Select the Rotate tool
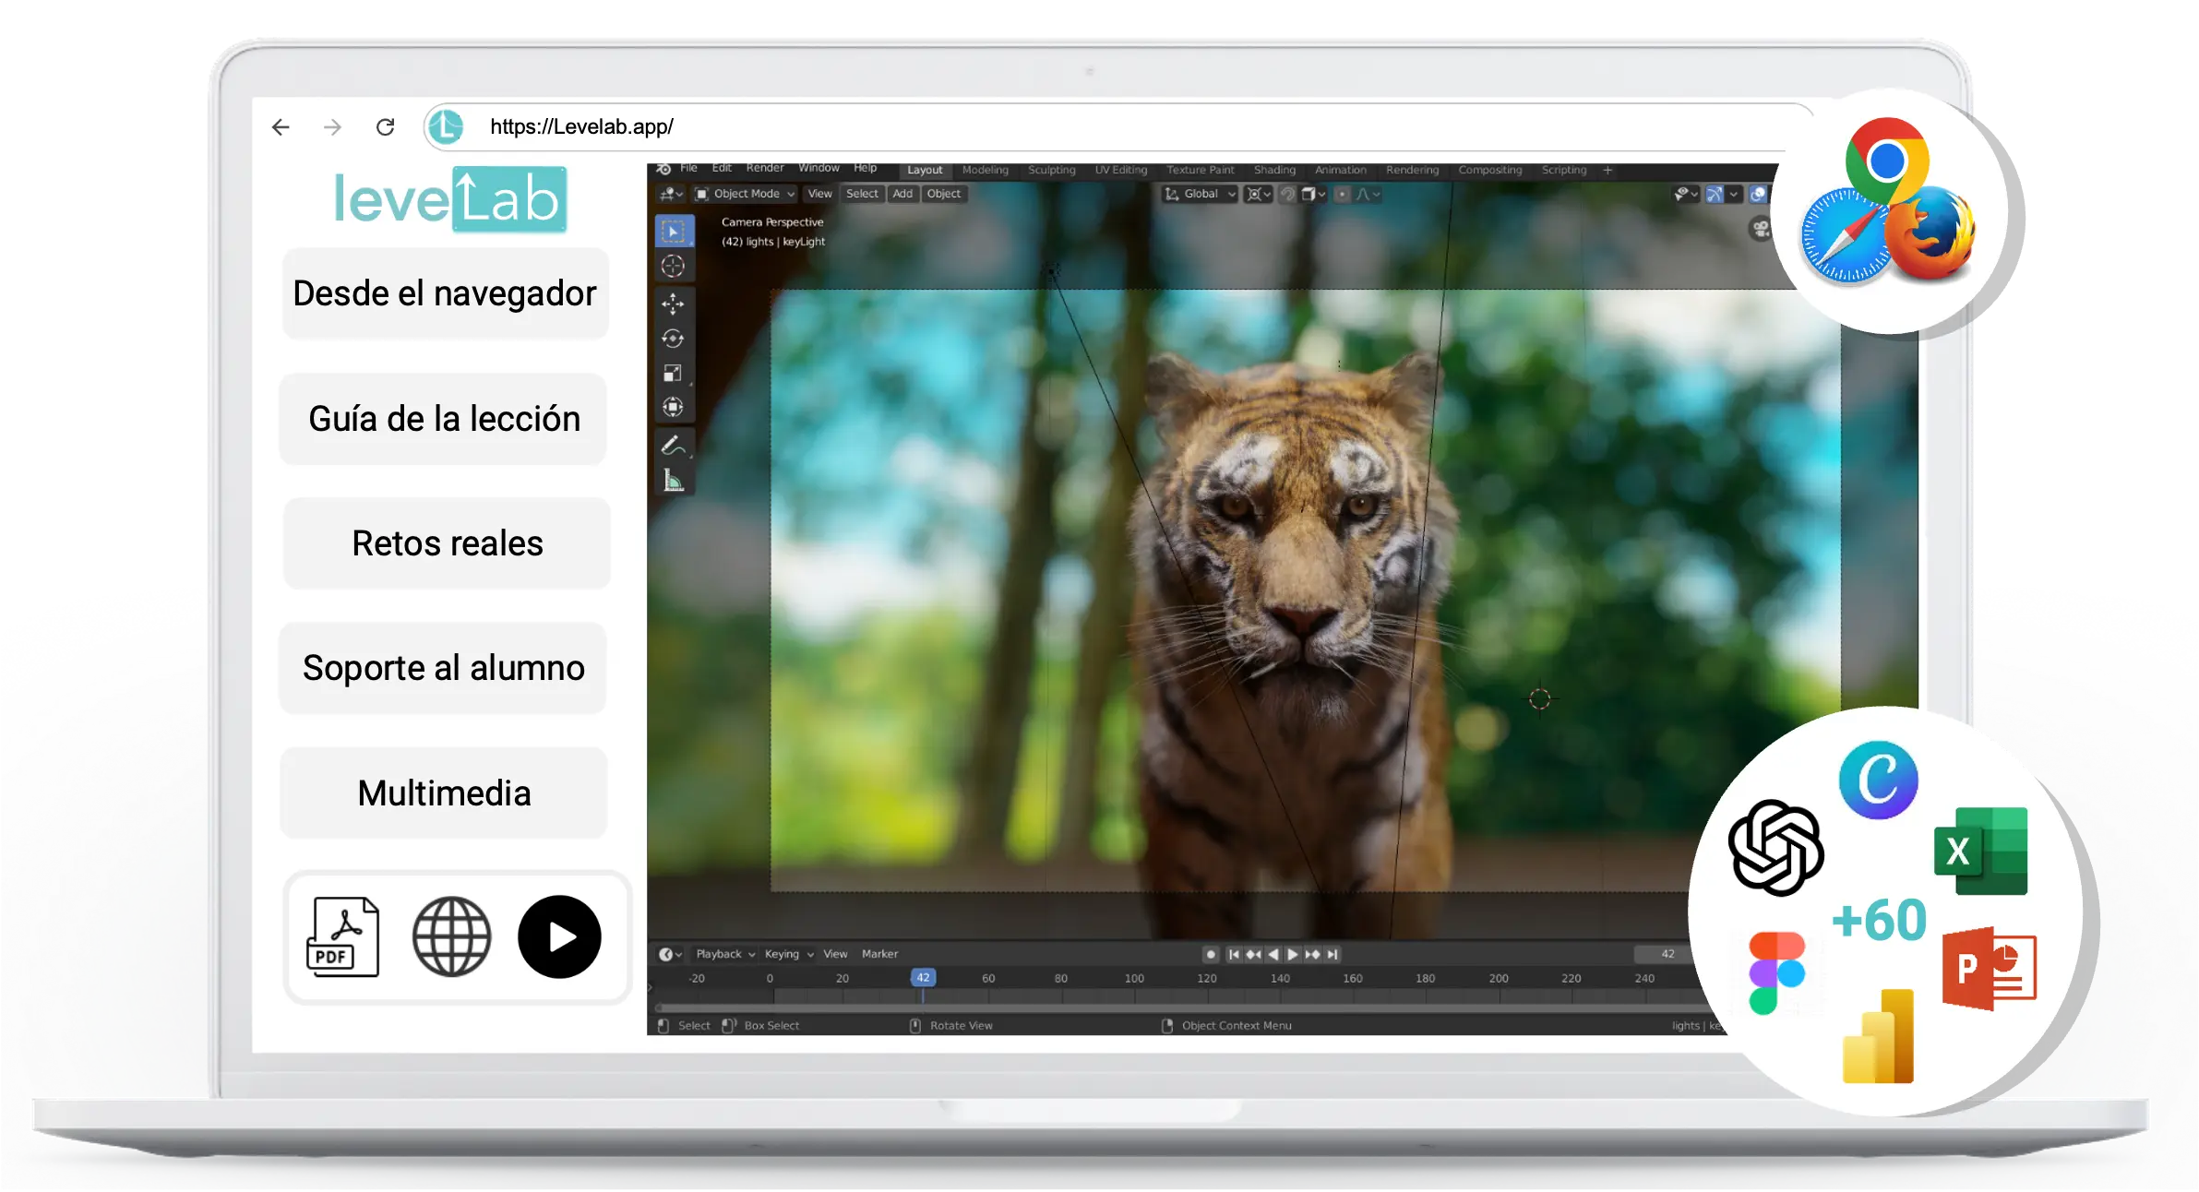This screenshot has width=2199, height=1192. 673,339
